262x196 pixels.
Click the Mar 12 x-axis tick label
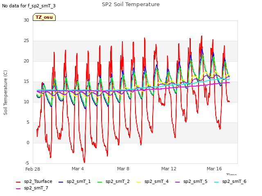[169, 169]
